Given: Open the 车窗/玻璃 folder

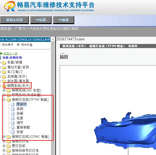Looking at the screenshot, I should click(15, 62).
